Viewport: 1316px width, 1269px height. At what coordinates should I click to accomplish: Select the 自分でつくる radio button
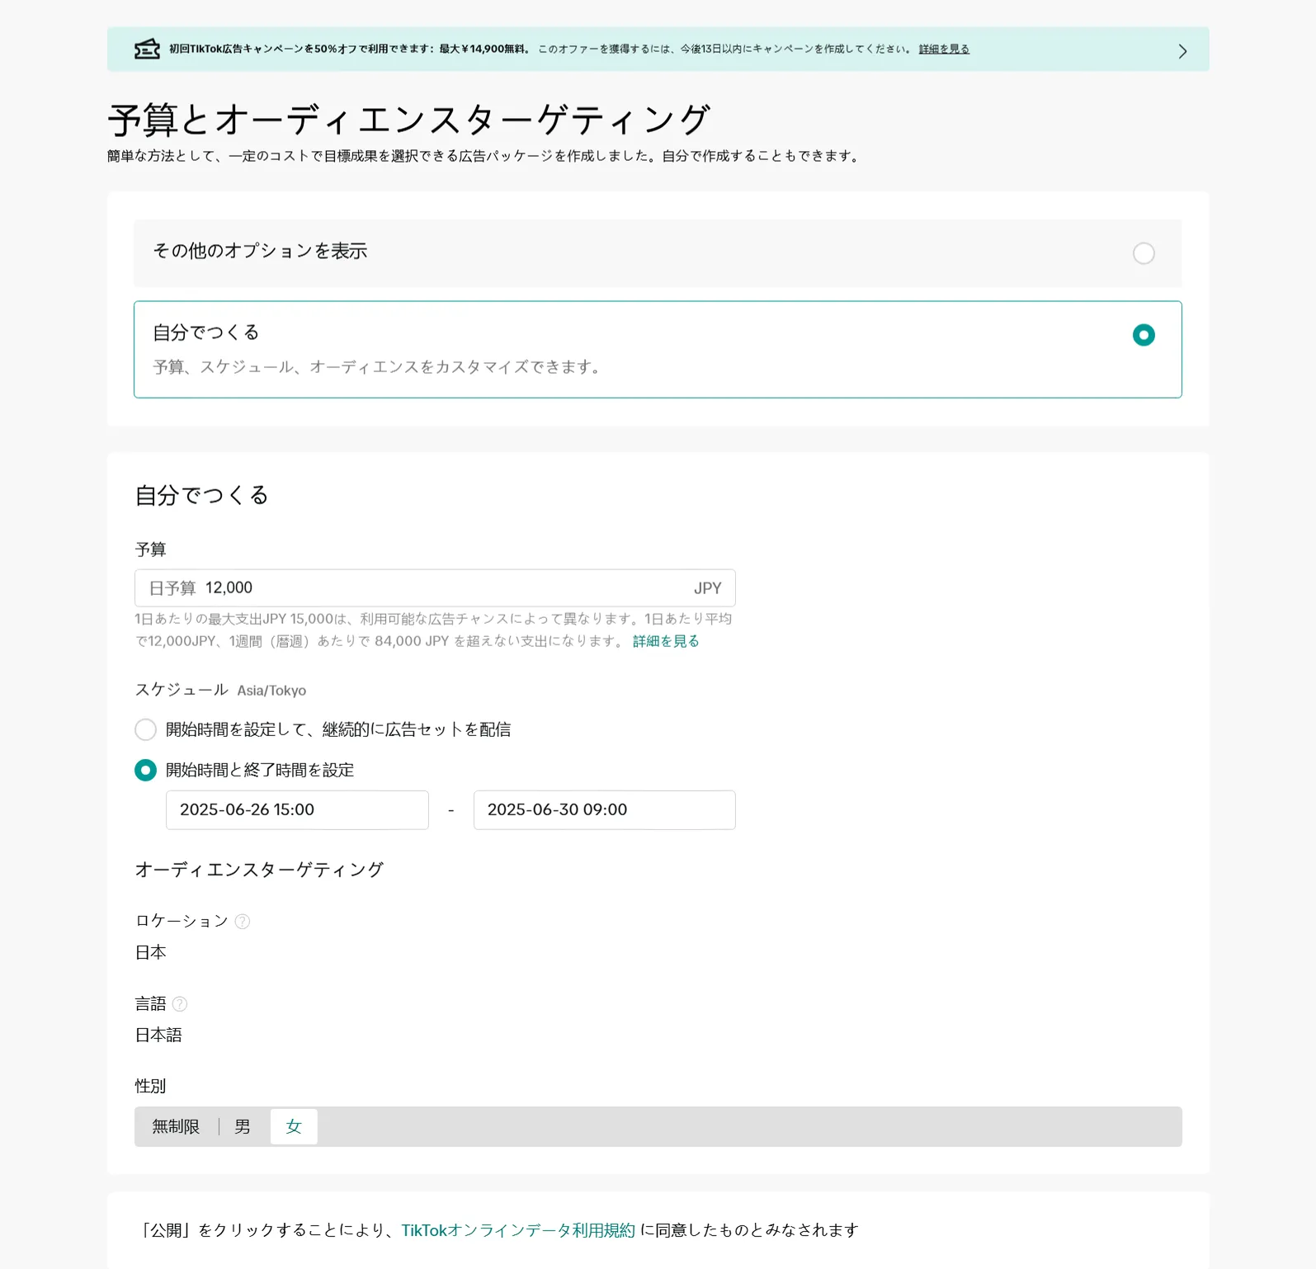click(1144, 335)
